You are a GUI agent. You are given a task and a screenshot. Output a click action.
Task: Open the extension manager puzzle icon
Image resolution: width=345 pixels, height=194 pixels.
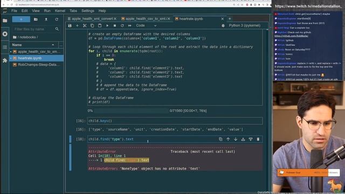(5, 60)
